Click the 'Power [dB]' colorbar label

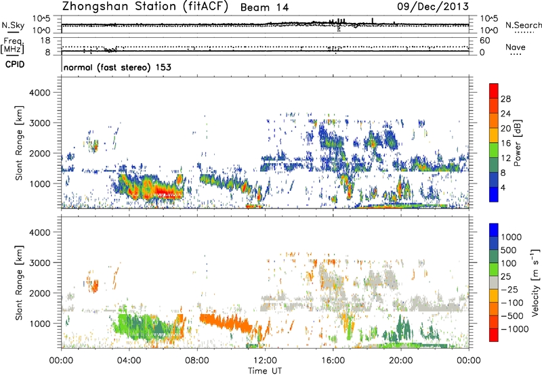tap(517, 143)
